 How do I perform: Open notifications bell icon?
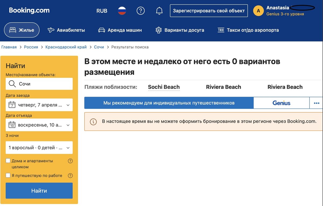[x=159, y=11]
